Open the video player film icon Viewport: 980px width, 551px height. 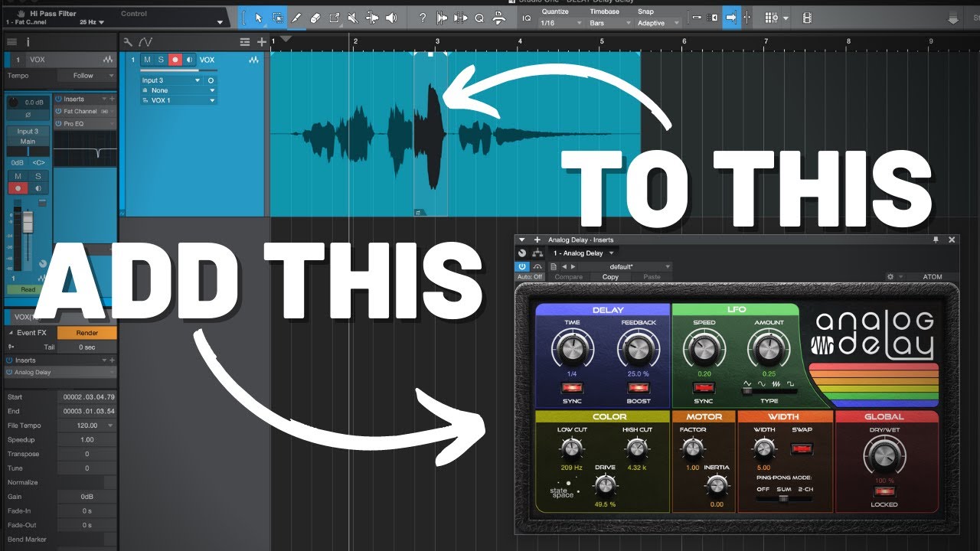tap(807, 18)
